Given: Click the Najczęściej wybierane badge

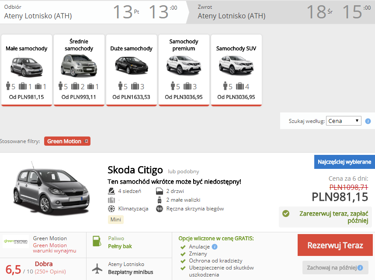Looking at the screenshot, I should (344, 162).
